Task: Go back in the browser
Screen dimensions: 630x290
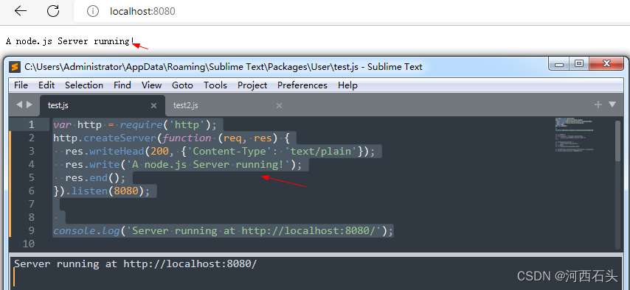Action: [x=21, y=11]
